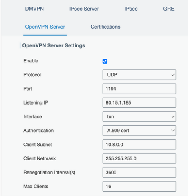The image size is (188, 196).
Task: Go to the Certifications tab
Action: tap(105, 27)
